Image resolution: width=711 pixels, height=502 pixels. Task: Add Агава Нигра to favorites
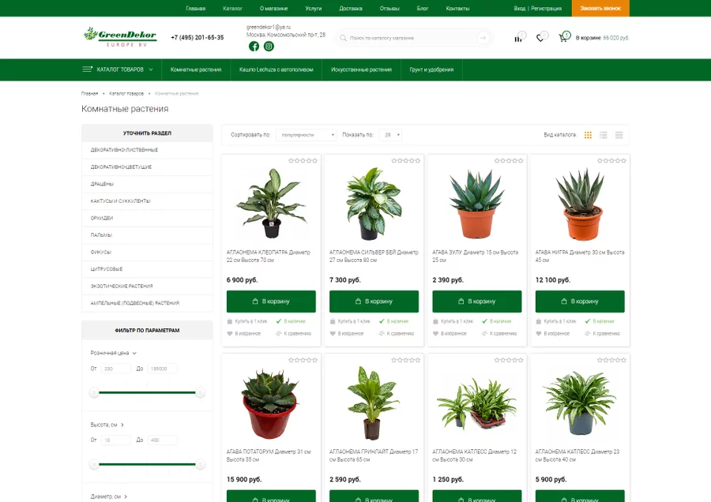coord(553,333)
